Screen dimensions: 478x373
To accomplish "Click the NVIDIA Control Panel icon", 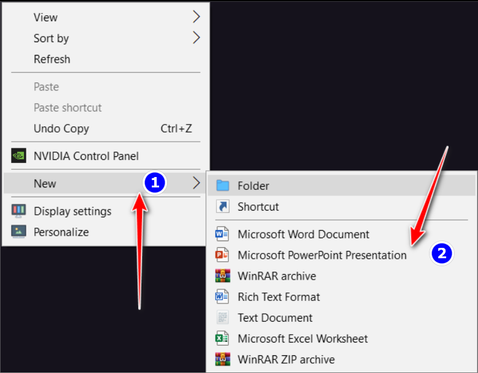I will pyautogui.click(x=19, y=156).
